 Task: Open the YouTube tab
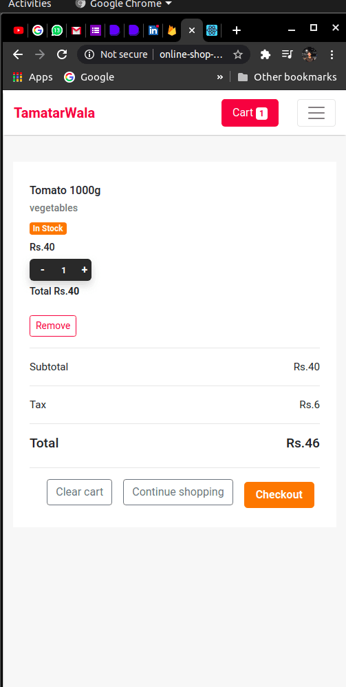[x=19, y=30]
